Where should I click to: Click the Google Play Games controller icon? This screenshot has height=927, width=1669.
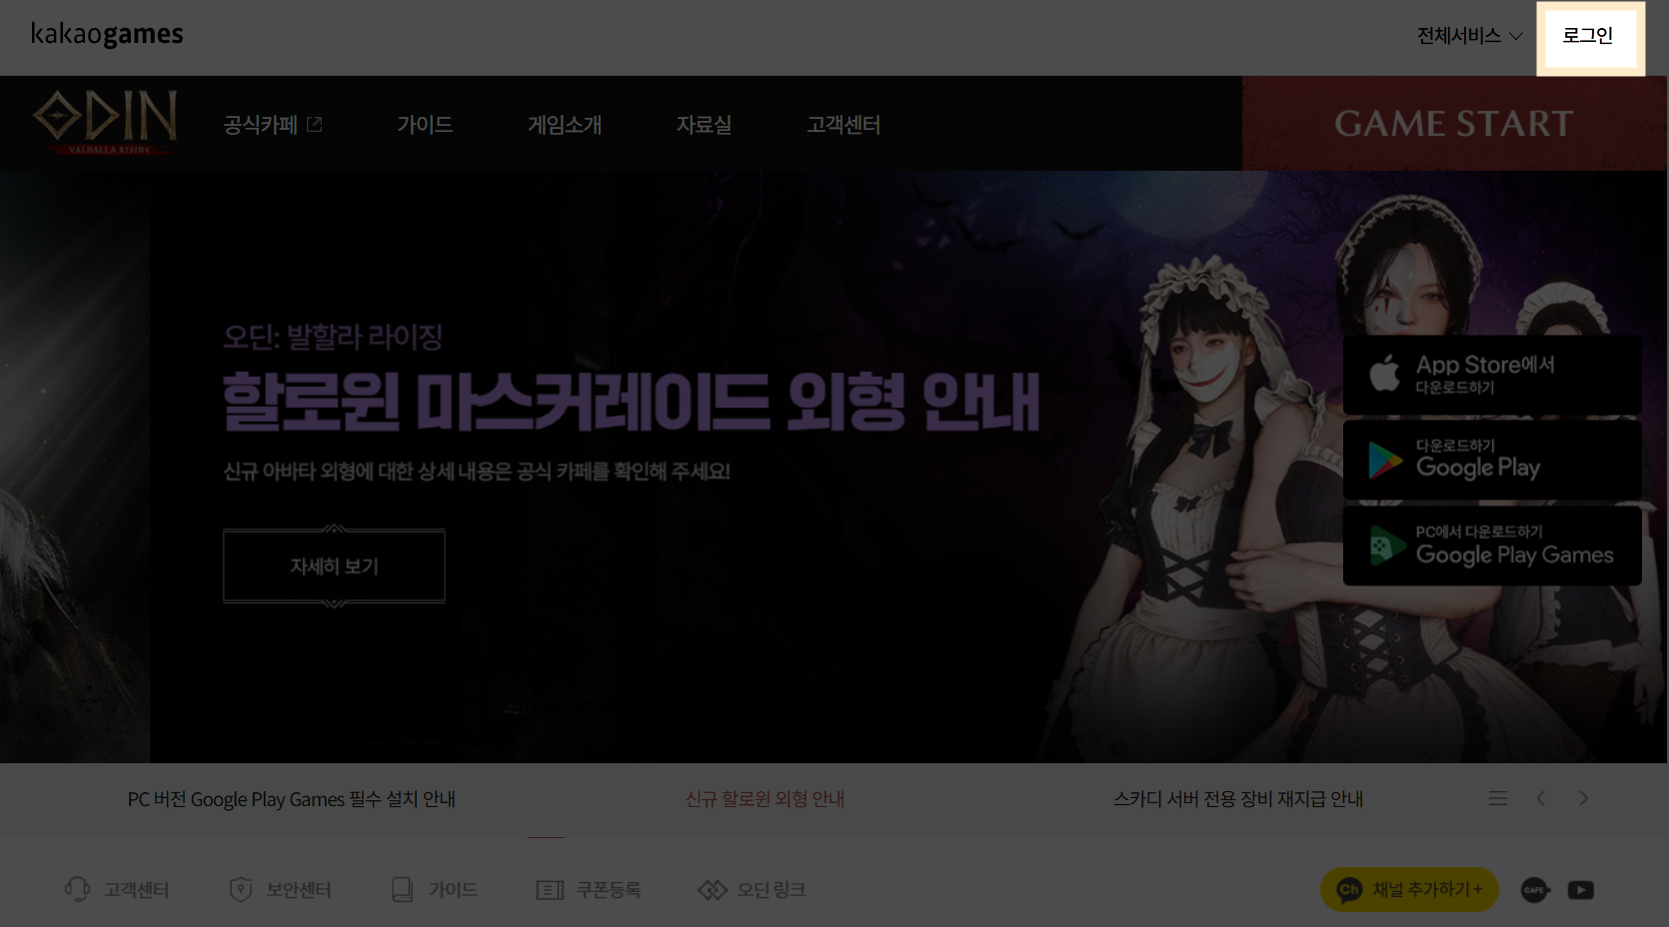(x=1386, y=545)
